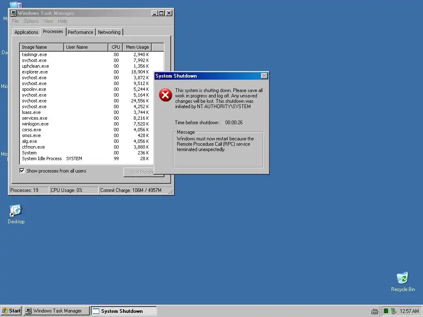
Task: Click the network connection tray icon
Action: (393, 311)
